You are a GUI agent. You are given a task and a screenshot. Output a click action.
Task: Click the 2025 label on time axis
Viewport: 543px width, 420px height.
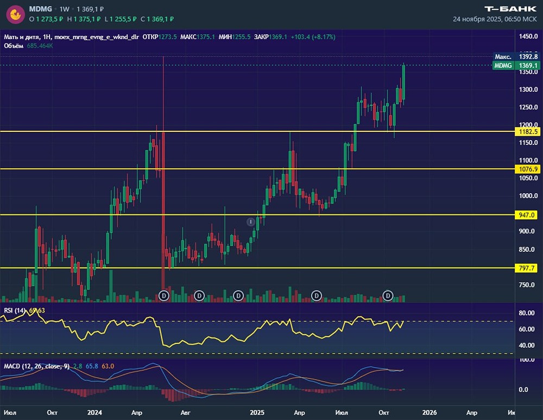pos(257,412)
